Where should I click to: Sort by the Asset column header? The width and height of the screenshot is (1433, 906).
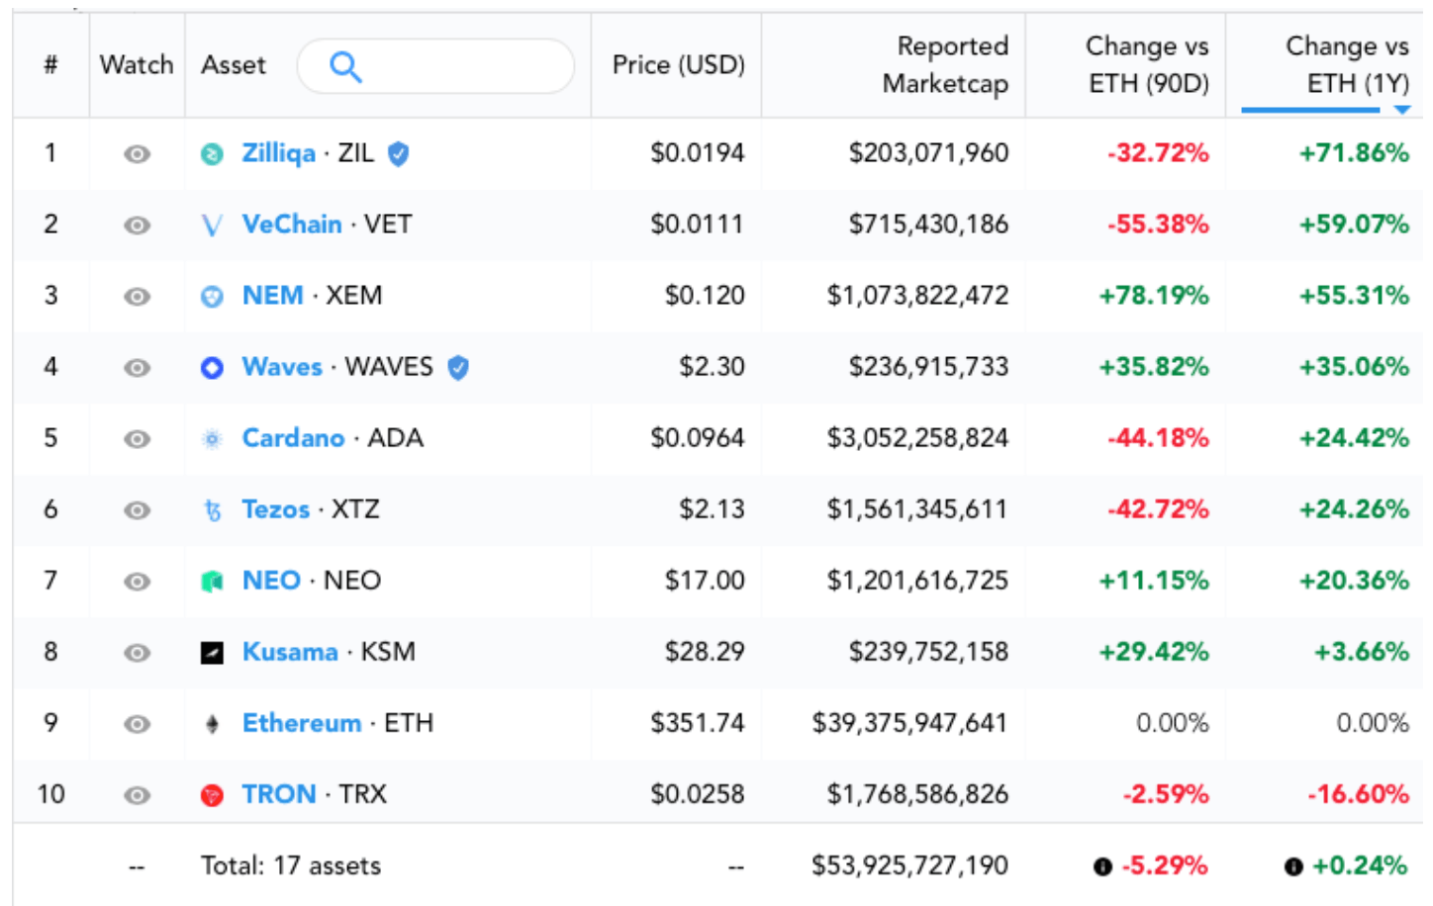click(x=234, y=65)
